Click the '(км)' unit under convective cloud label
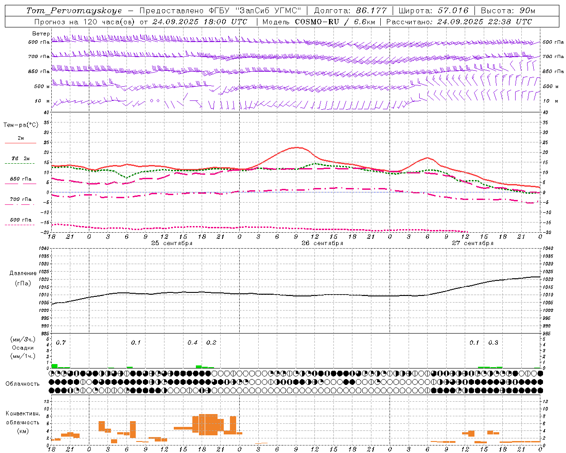This screenshot has height=453, width=566. point(23,431)
